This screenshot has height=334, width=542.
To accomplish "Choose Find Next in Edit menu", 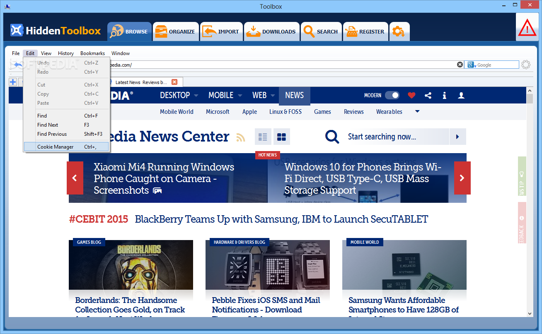I will tap(66, 125).
